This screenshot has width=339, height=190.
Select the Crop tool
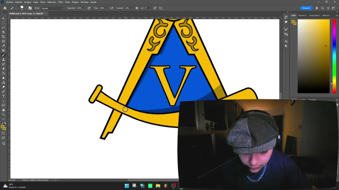pyautogui.click(x=3, y=36)
